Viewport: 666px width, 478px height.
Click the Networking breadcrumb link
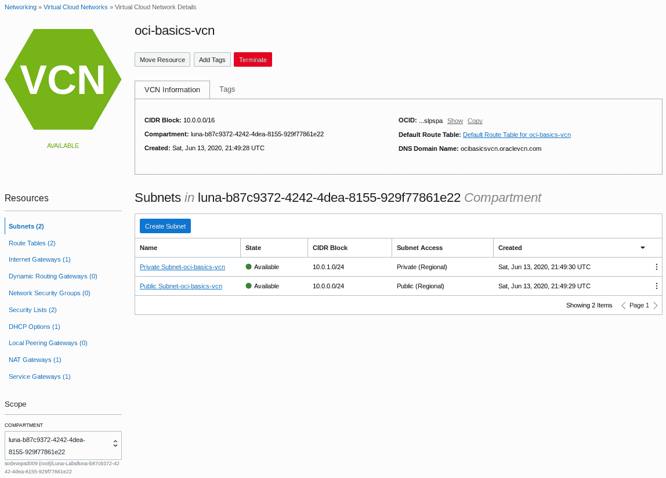point(19,7)
